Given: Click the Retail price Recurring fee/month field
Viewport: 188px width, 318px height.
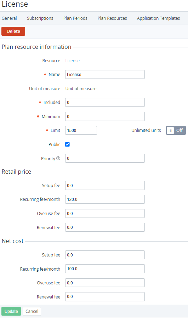Looking at the screenshot, I should [x=105, y=200].
